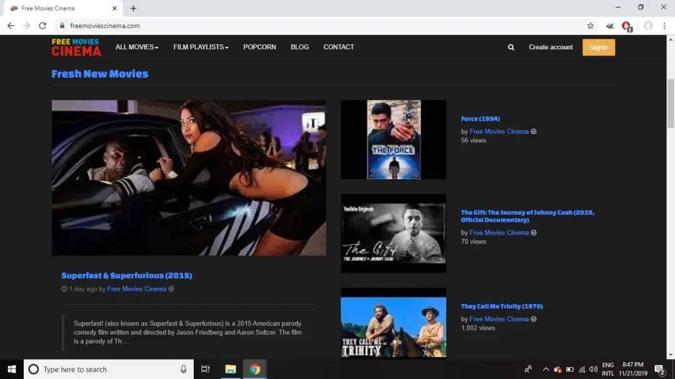Viewport: 675px width, 379px height.
Task: Open the Superfast & Superfurious large thumbnail
Action: [x=189, y=178]
